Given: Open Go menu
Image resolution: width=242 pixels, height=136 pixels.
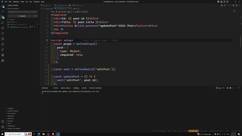Looking at the screenshot, I should (x=27, y=2).
